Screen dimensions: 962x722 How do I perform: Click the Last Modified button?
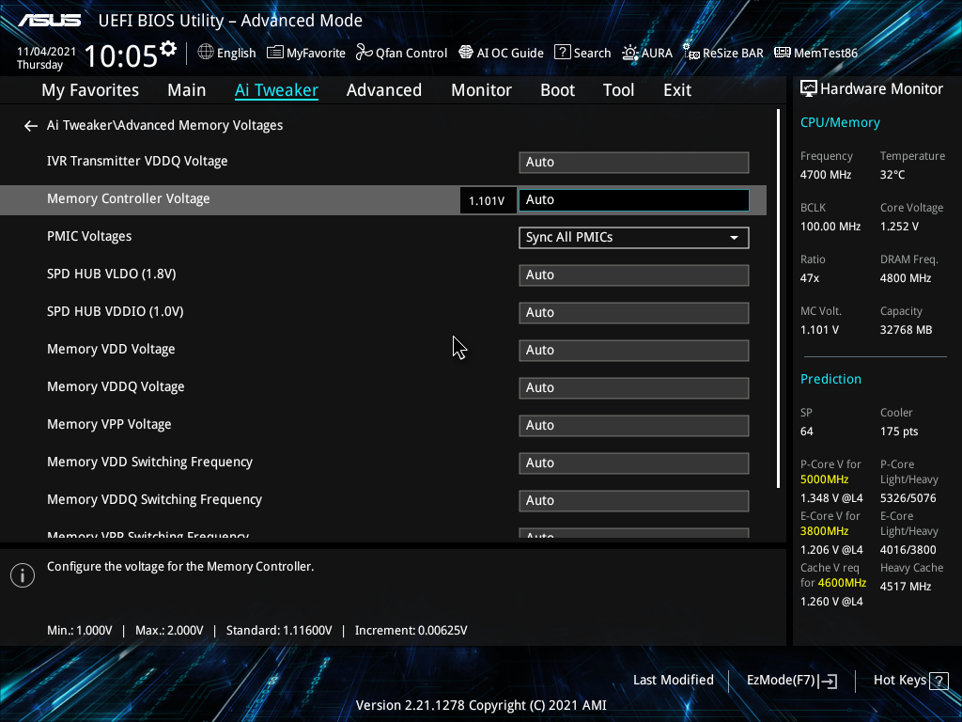[673, 681]
